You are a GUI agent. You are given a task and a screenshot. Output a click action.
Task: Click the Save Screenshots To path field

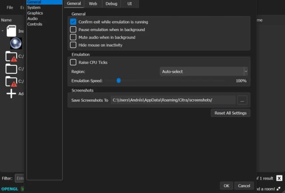pyautogui.click(x=173, y=100)
